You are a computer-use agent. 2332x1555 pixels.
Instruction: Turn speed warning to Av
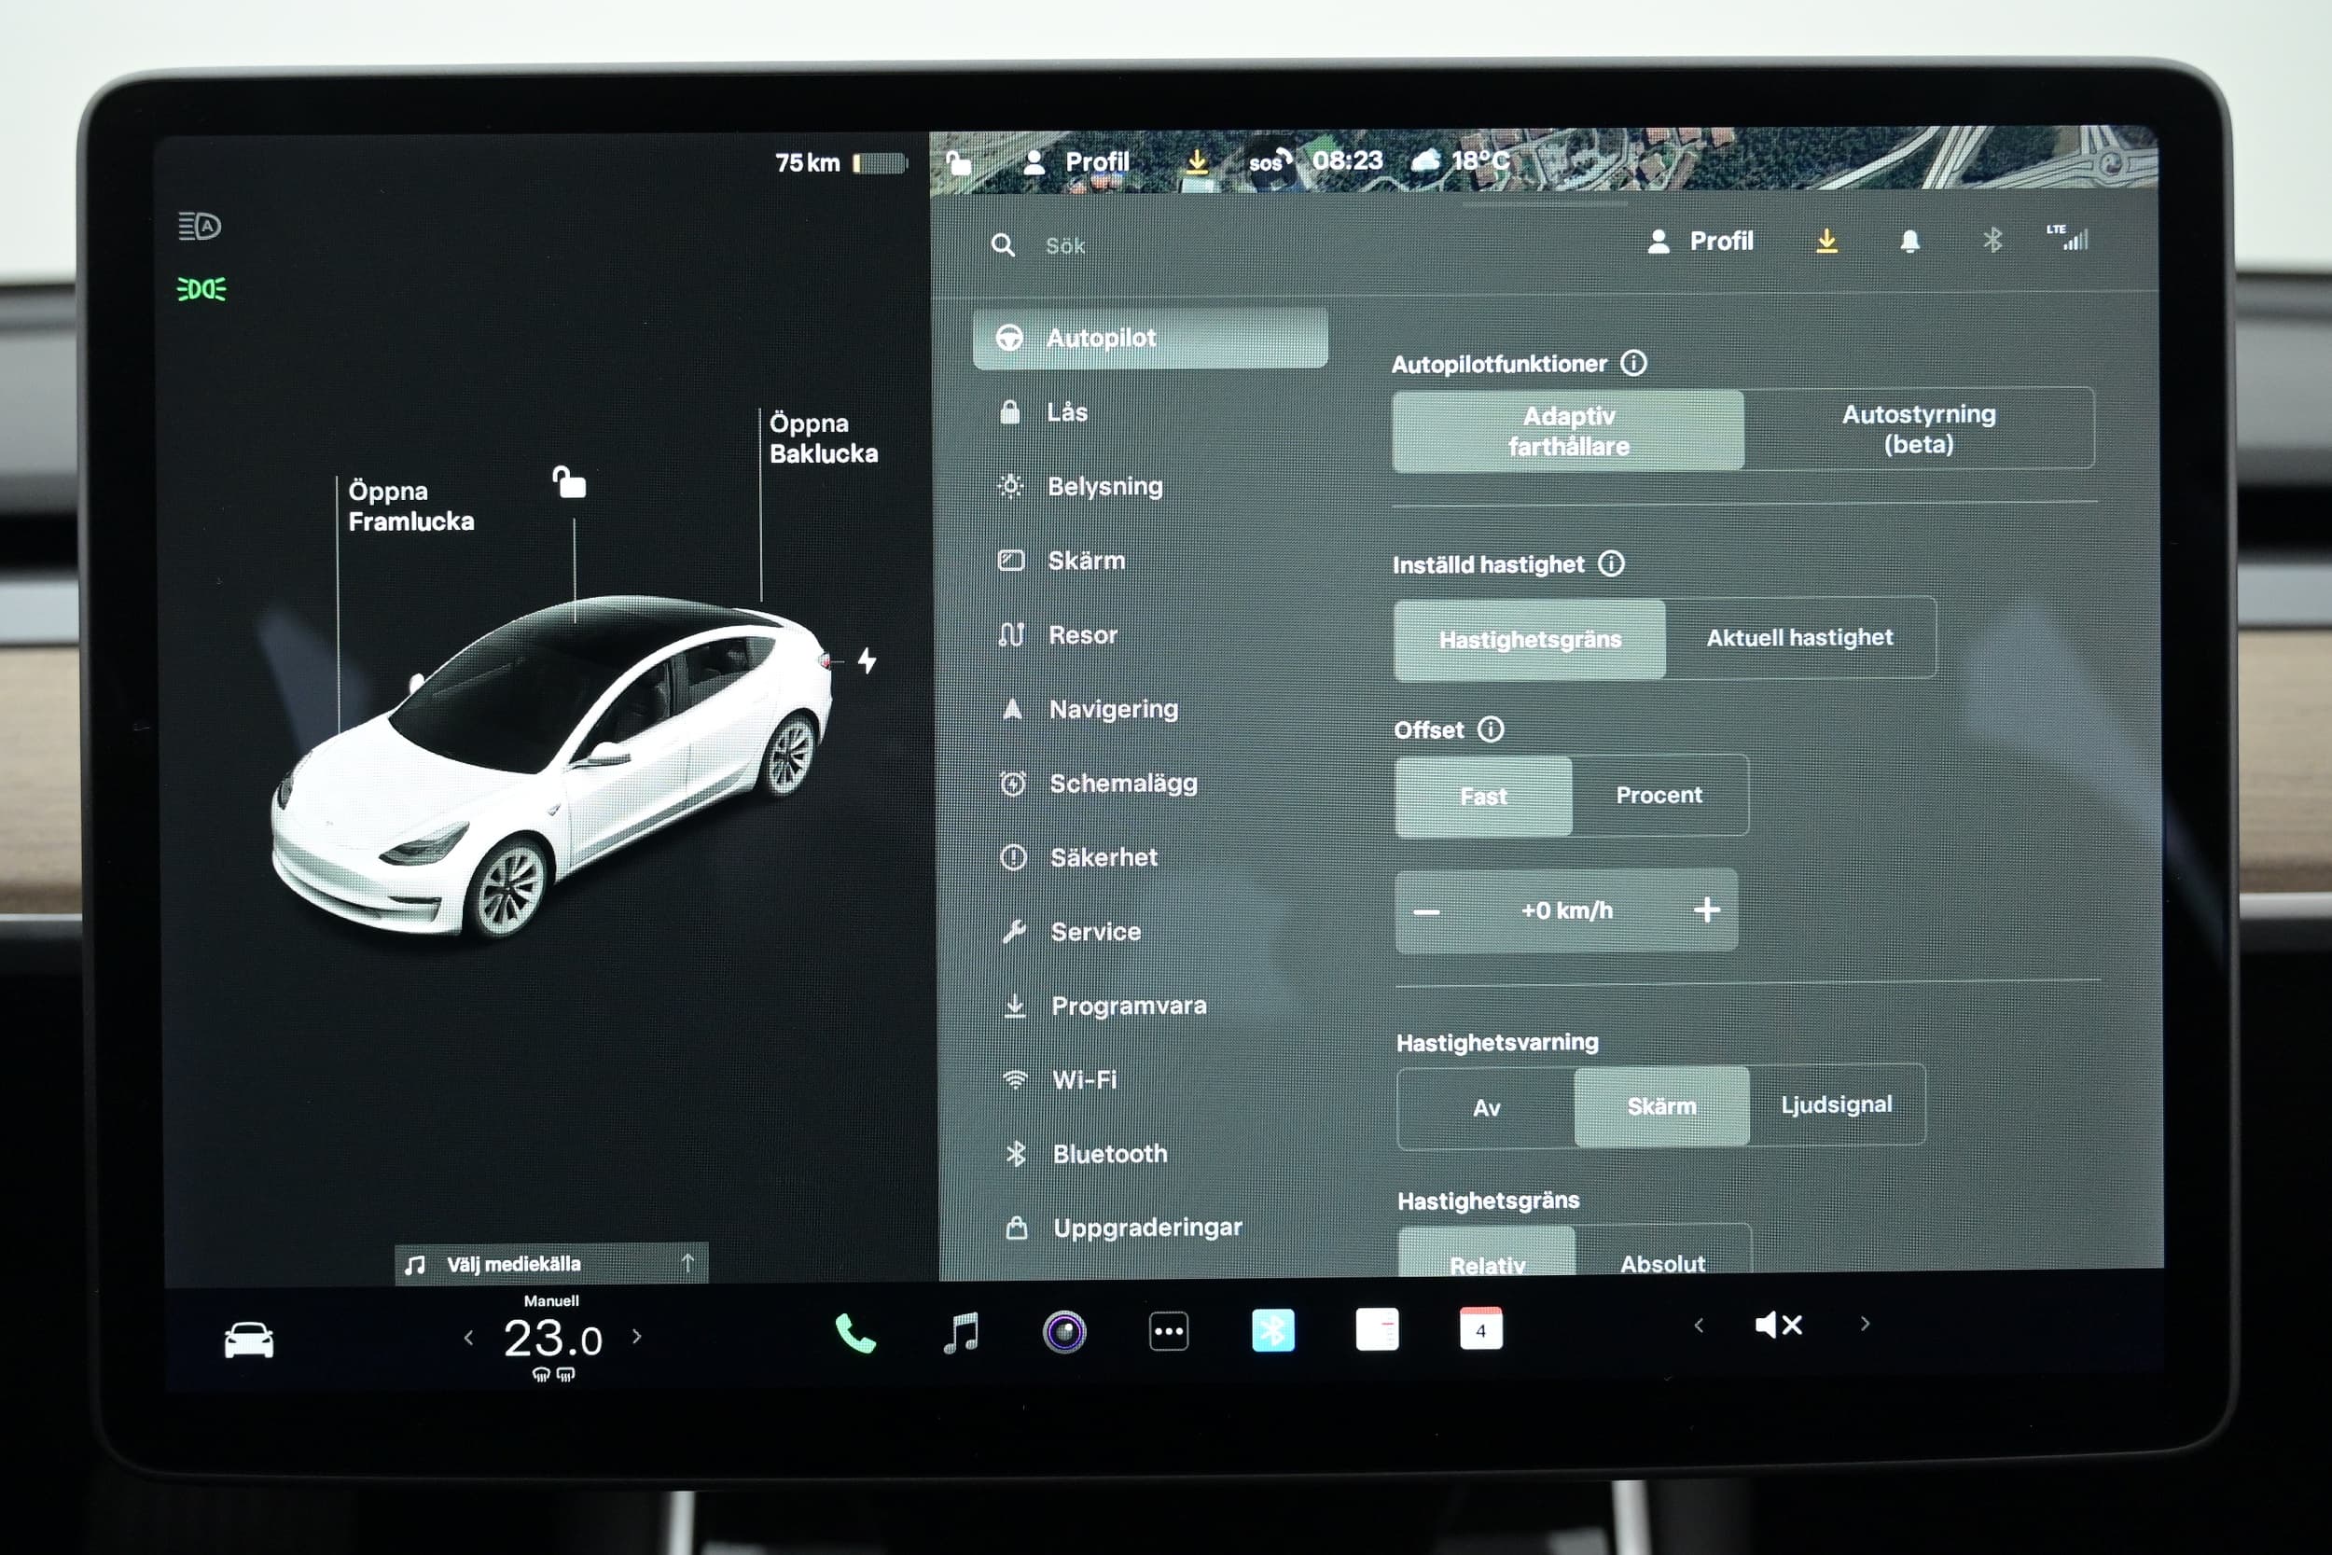(1486, 1108)
